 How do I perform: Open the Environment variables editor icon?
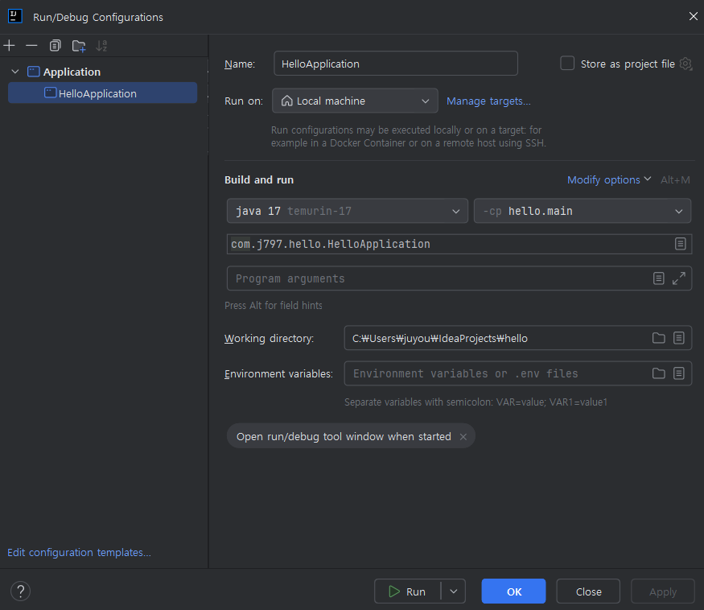click(679, 373)
